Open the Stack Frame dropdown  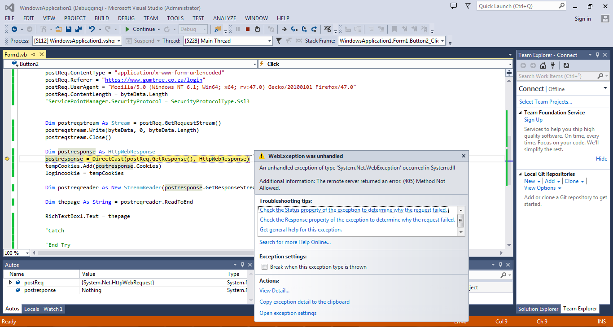coord(442,41)
